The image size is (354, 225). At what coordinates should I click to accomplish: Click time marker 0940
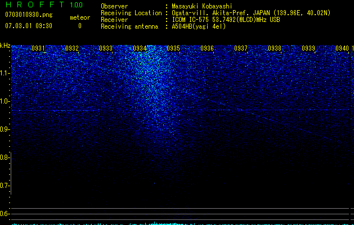click(x=342, y=48)
